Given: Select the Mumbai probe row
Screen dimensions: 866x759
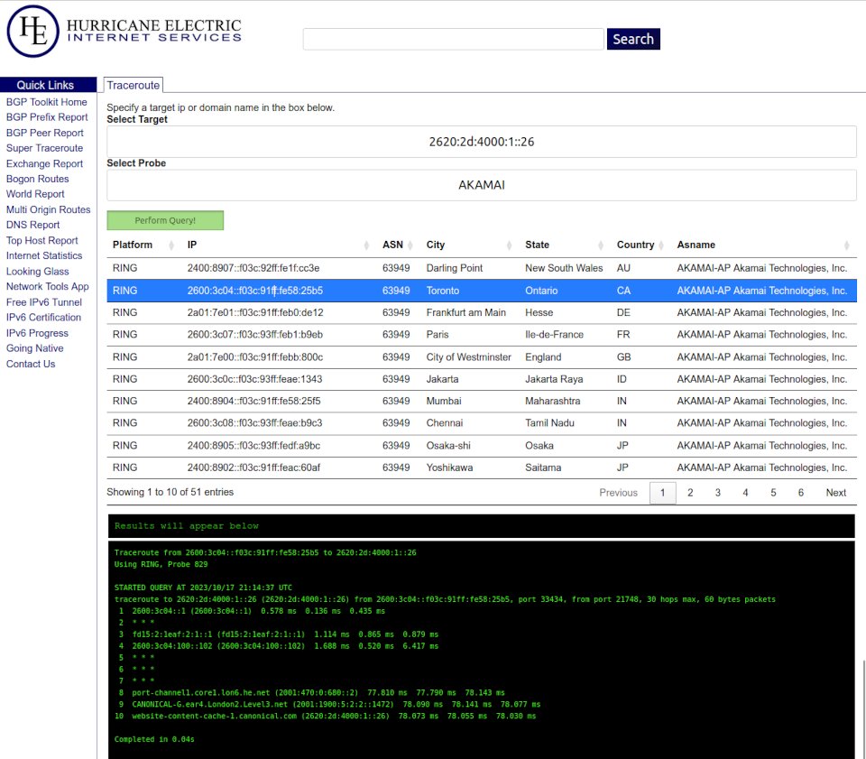Looking at the screenshot, I should (x=482, y=401).
